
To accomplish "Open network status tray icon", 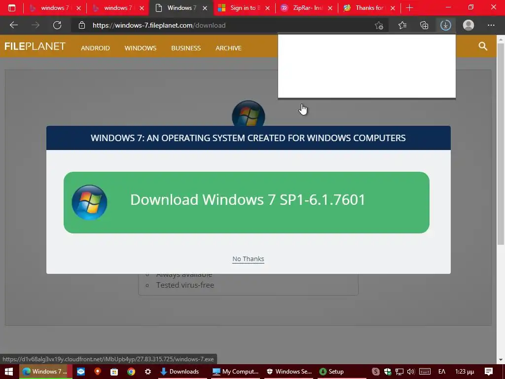I will click(399, 372).
